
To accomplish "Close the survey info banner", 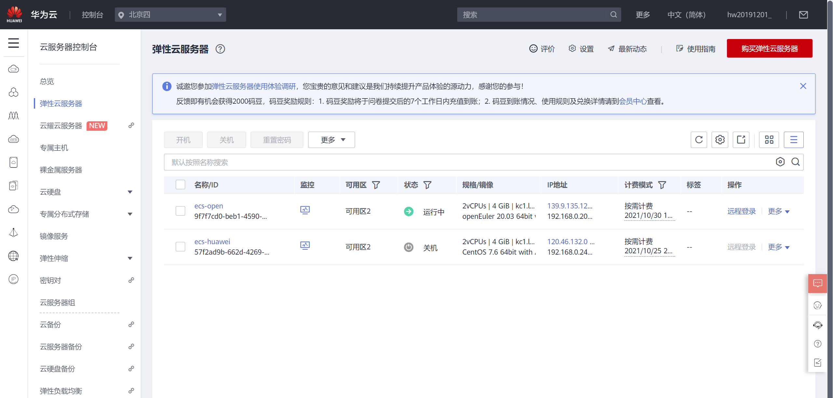I will pos(803,86).
